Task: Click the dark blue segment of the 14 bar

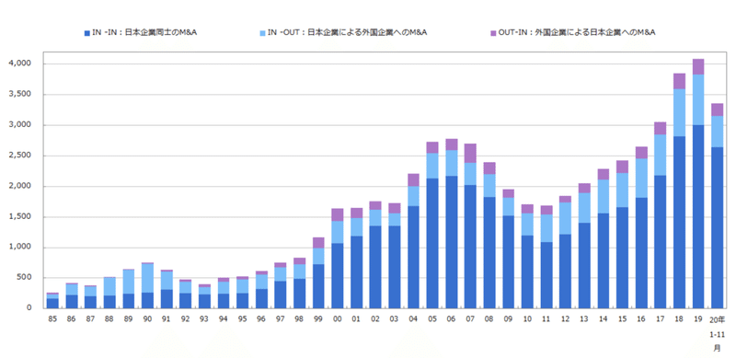Action: 604,260
